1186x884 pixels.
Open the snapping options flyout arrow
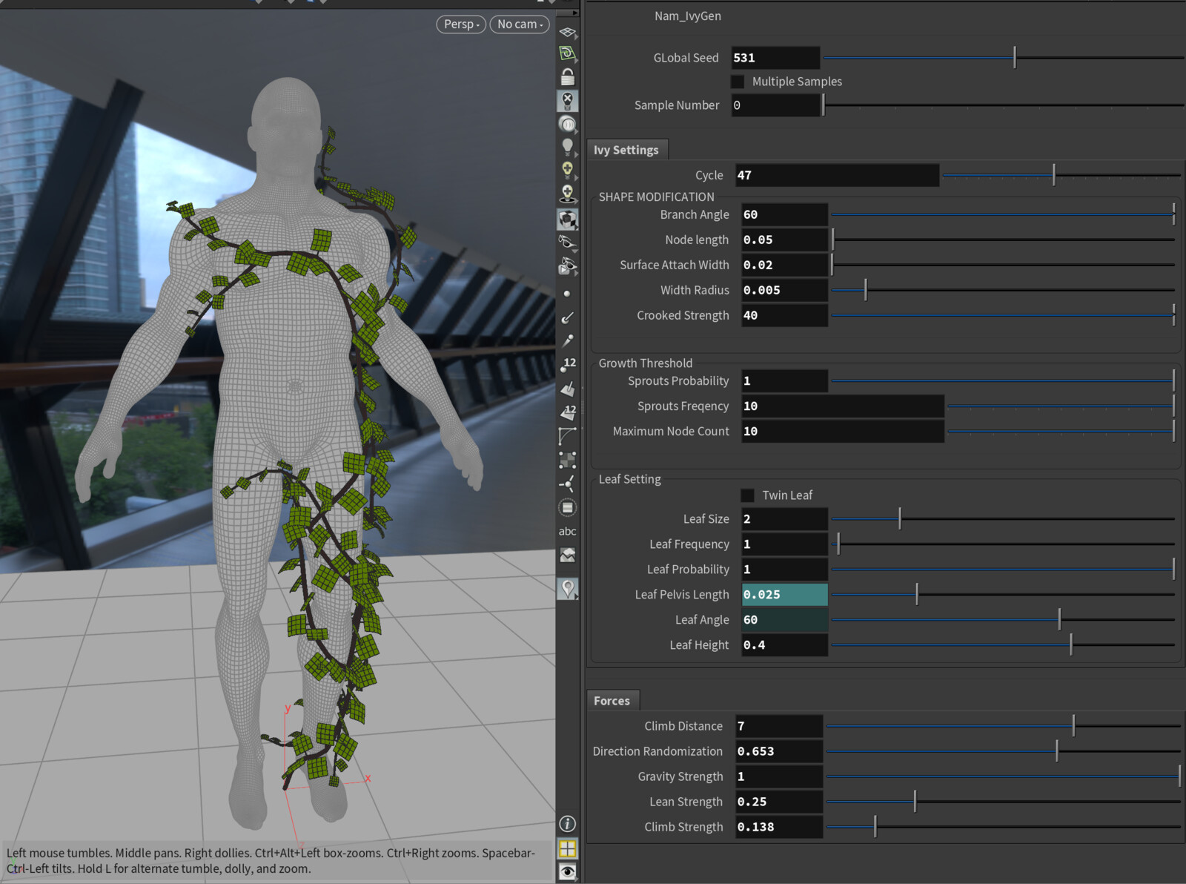coord(577,62)
